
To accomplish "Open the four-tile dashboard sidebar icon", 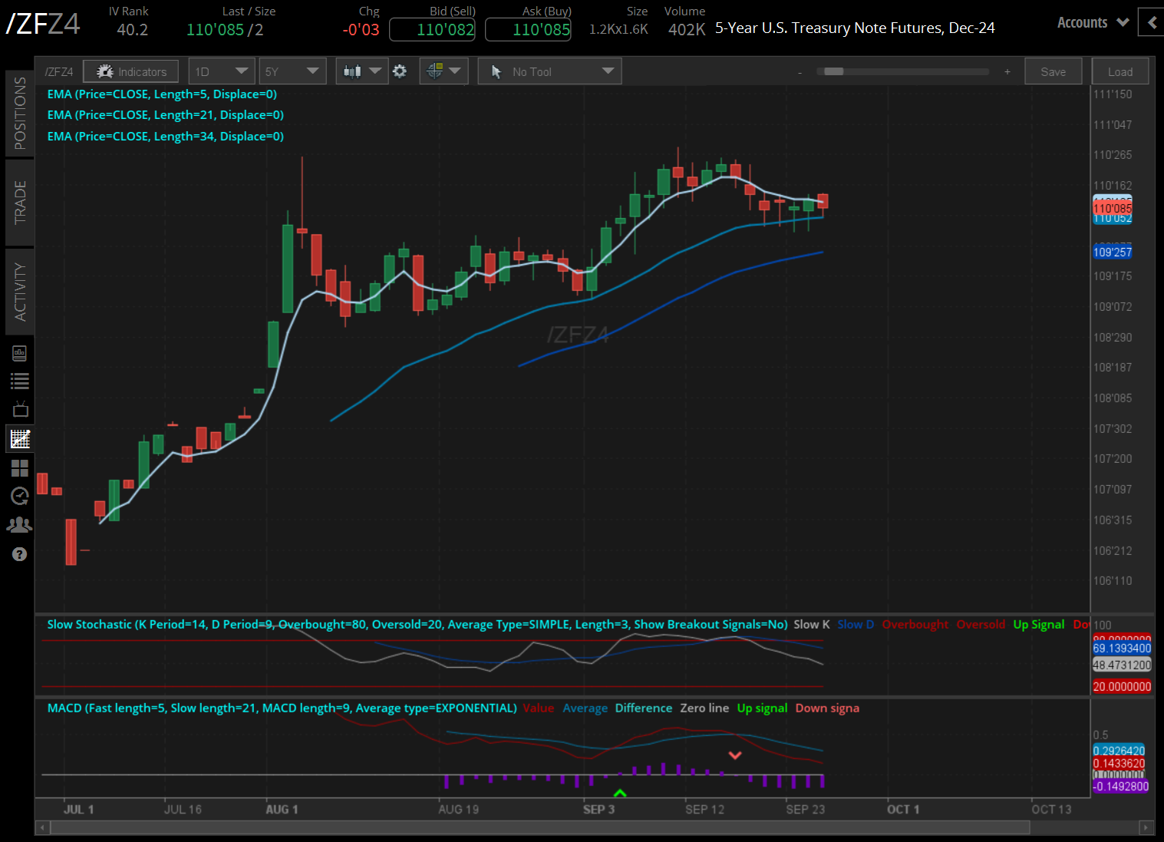I will 20,467.
